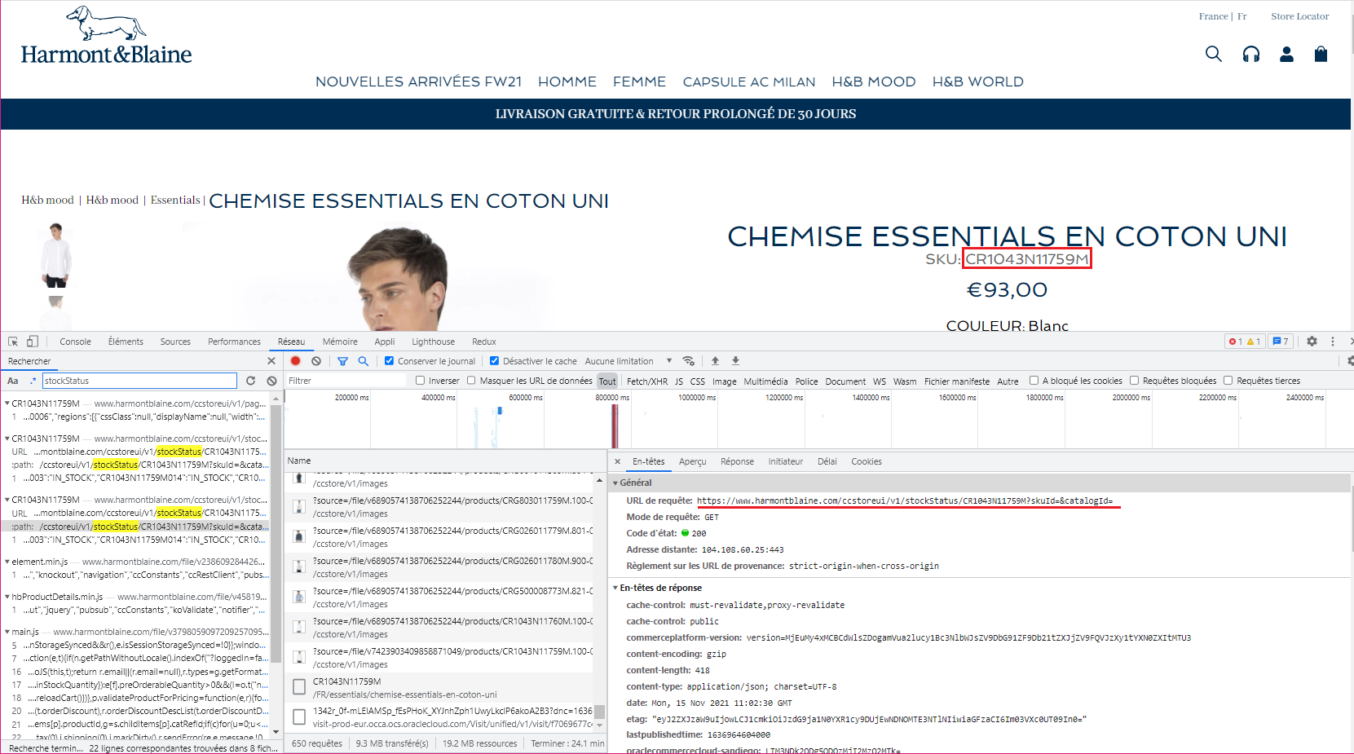
Task: Collapse first CR1043N11759M search result group
Action: point(7,403)
